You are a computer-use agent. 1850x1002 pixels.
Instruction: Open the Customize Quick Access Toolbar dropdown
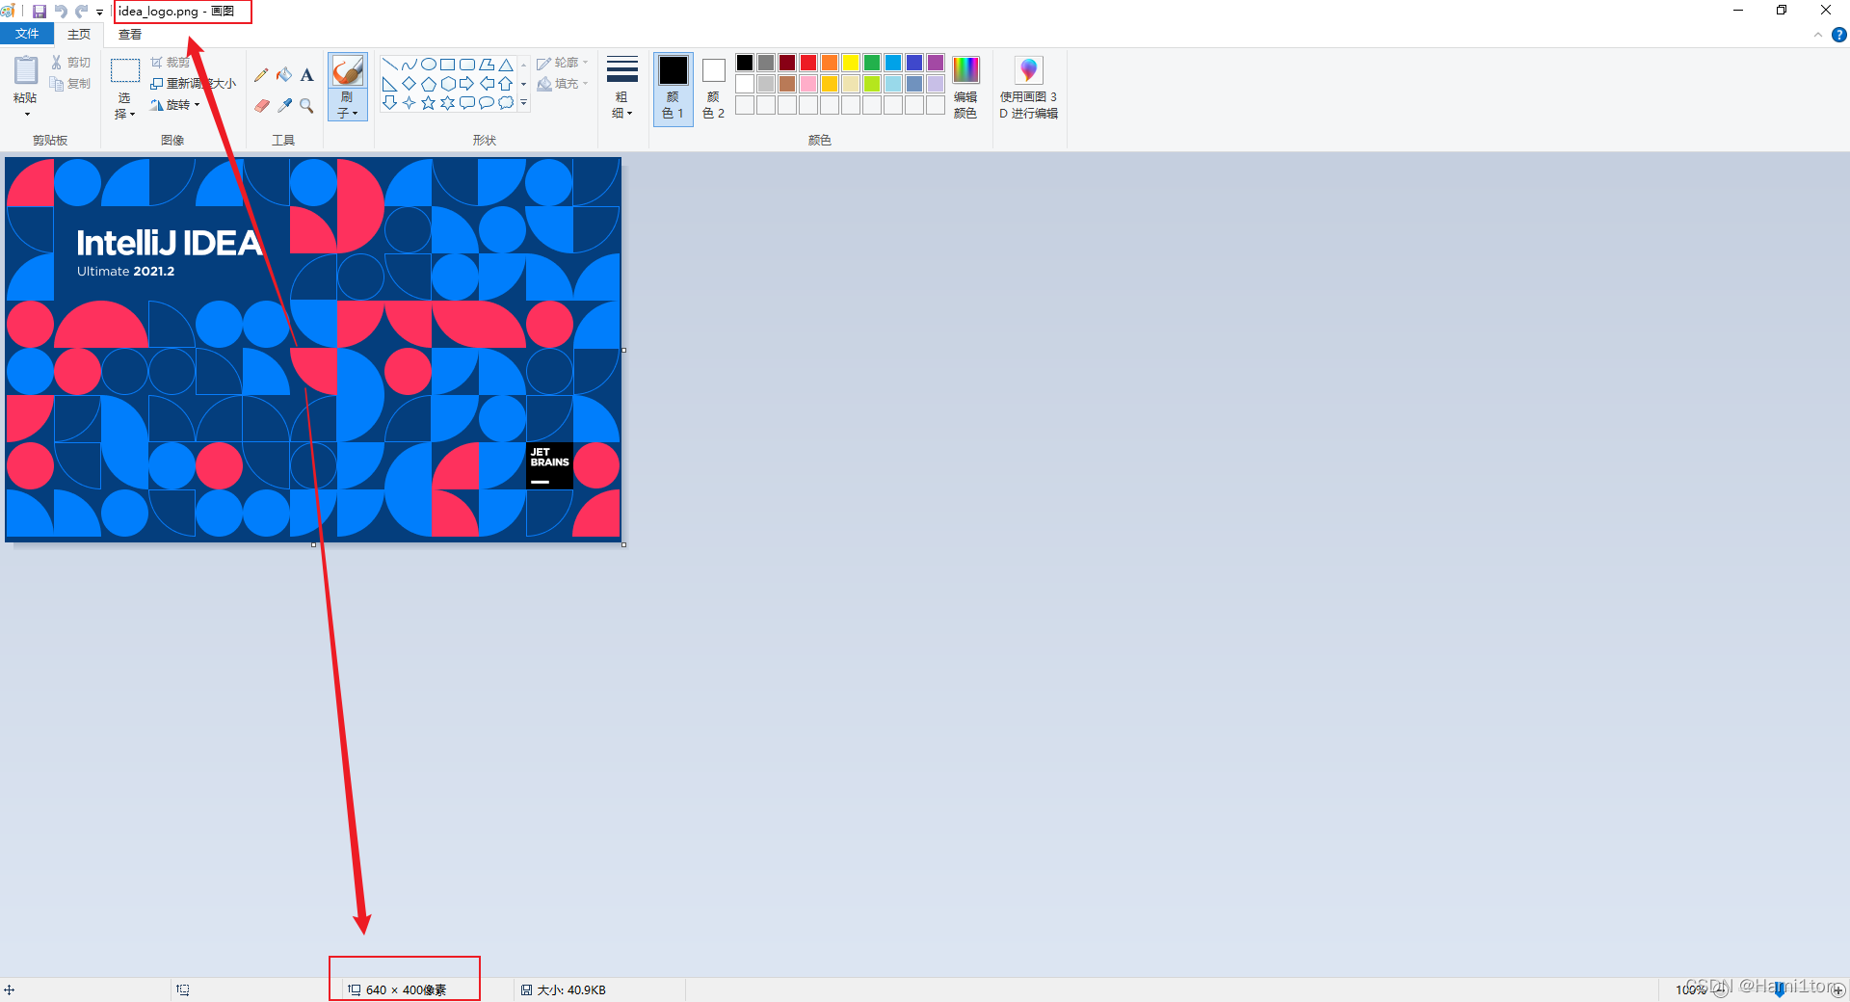[x=99, y=13]
